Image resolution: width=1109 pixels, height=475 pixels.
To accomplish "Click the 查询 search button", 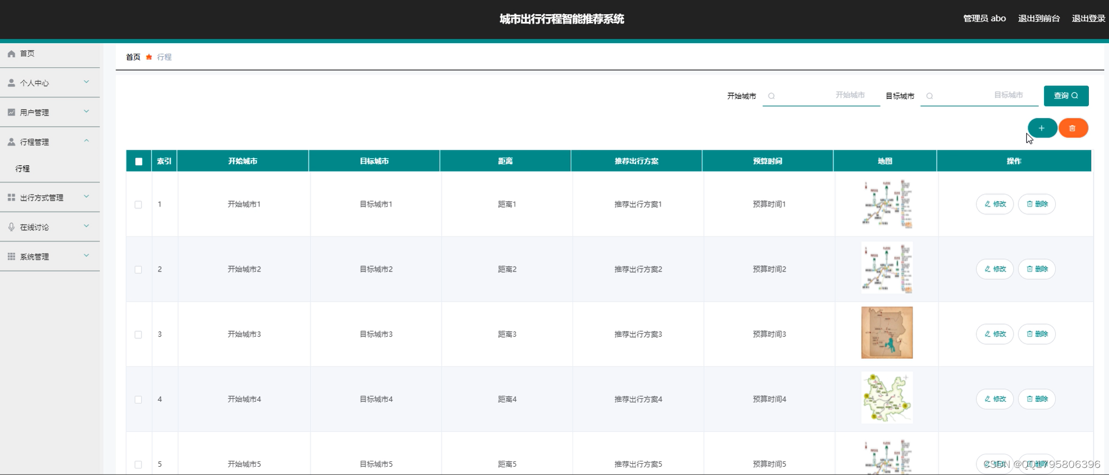I will coord(1066,96).
